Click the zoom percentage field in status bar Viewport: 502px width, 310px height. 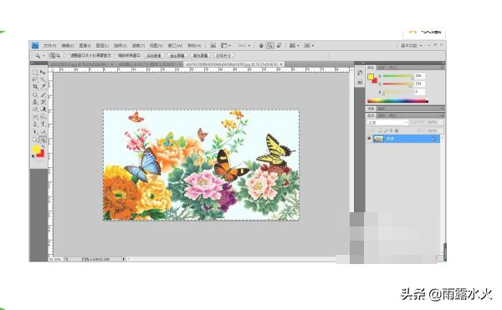click(55, 259)
